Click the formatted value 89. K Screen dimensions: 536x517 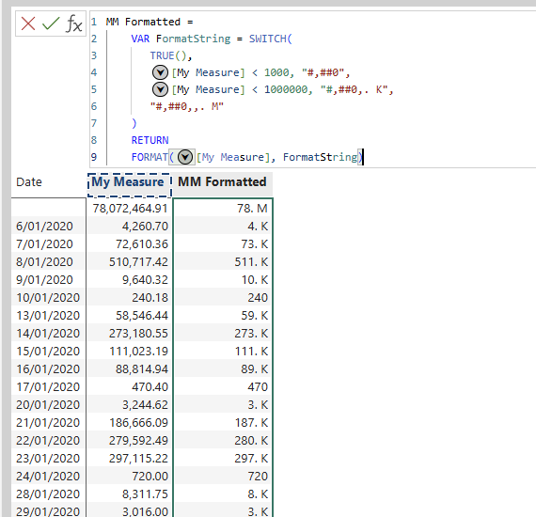coord(255,368)
